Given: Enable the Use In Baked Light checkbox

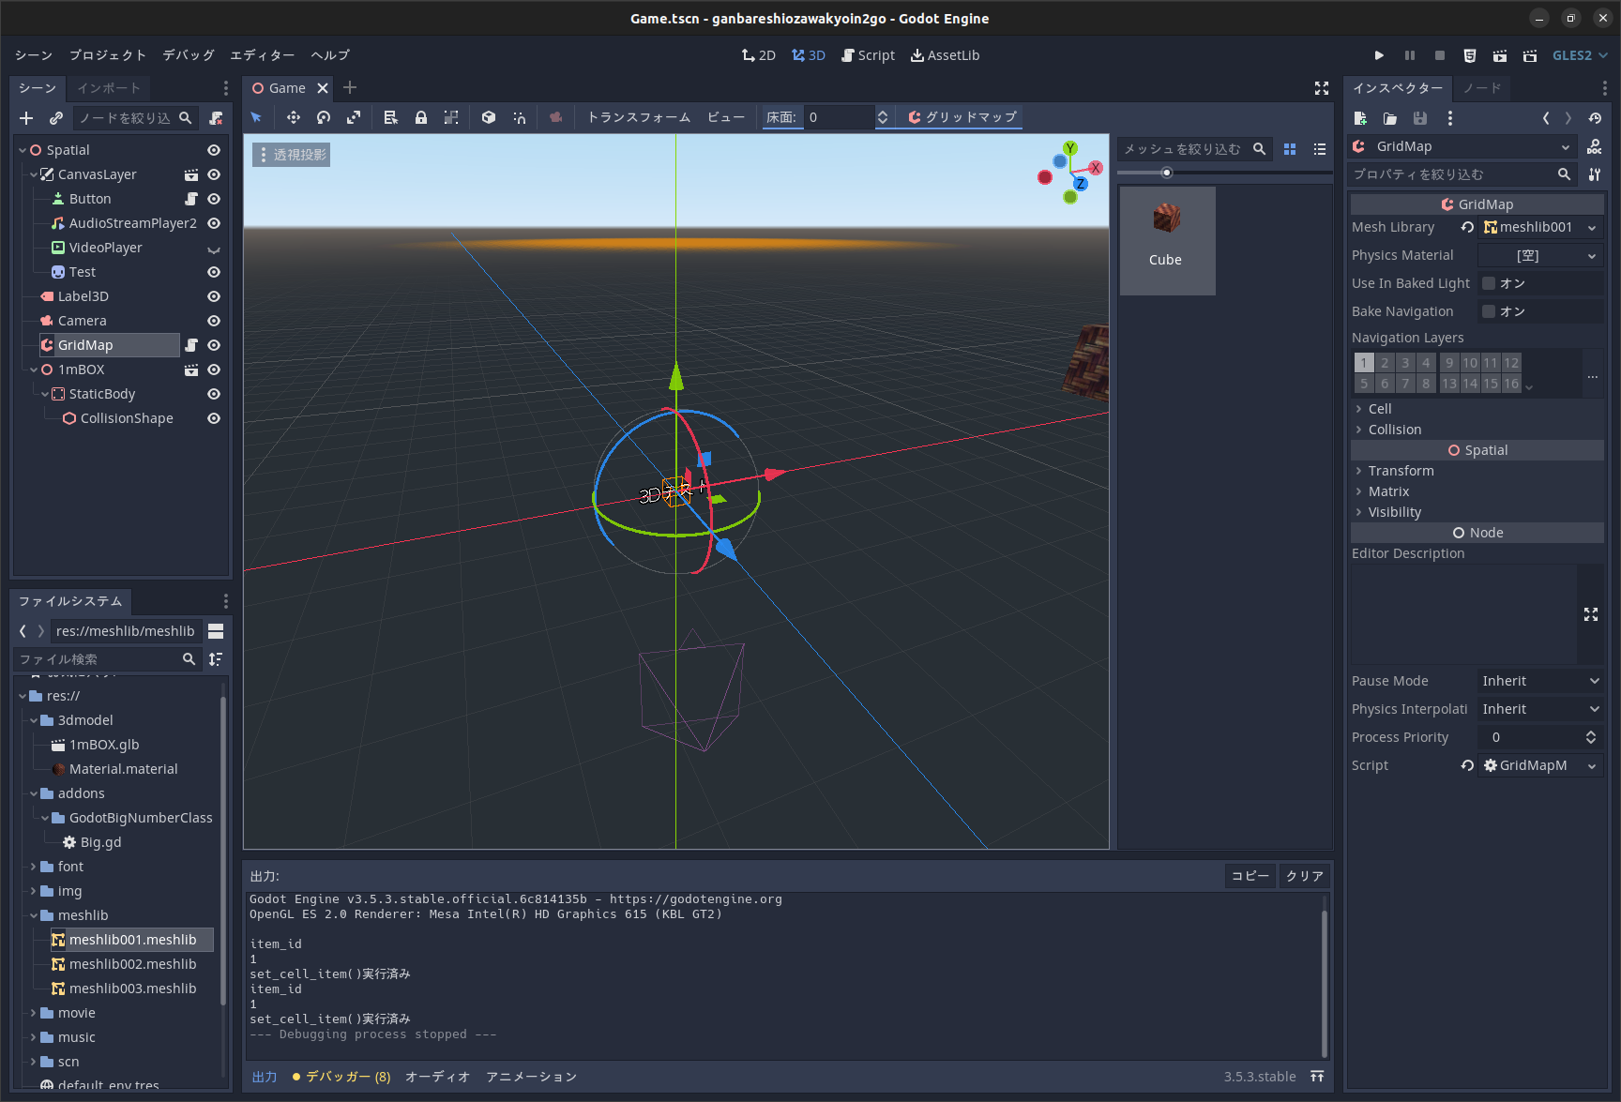Looking at the screenshot, I should [x=1488, y=282].
